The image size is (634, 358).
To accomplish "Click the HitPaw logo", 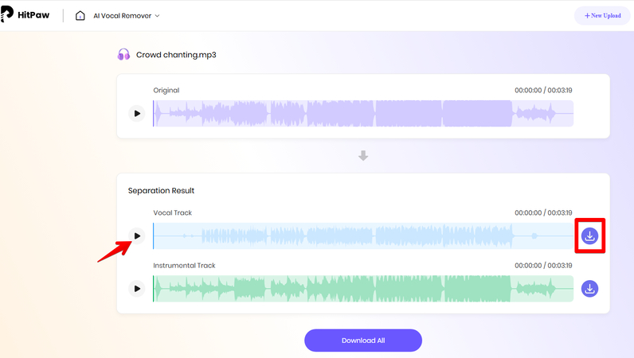I will click(x=27, y=15).
